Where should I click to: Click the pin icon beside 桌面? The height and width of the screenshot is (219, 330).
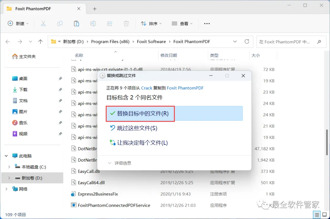pos(61,78)
